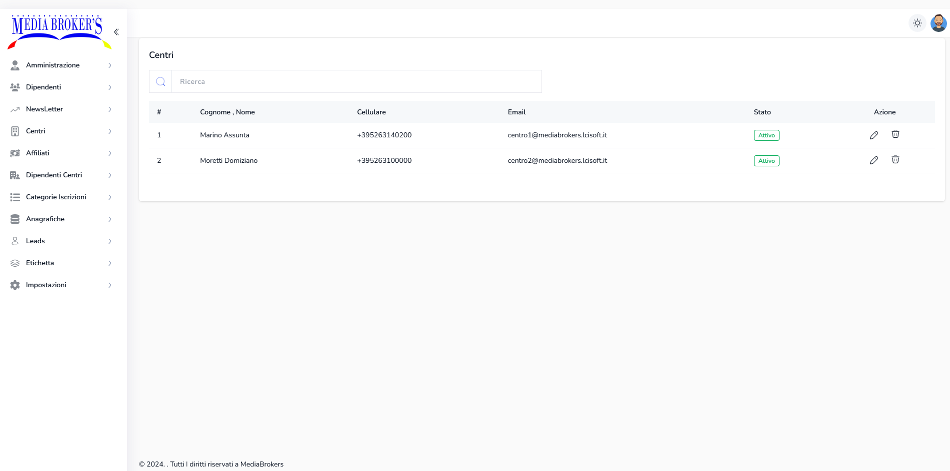Delete Moretti Domiziano with trash icon
The width and height of the screenshot is (950, 471).
pos(895,160)
